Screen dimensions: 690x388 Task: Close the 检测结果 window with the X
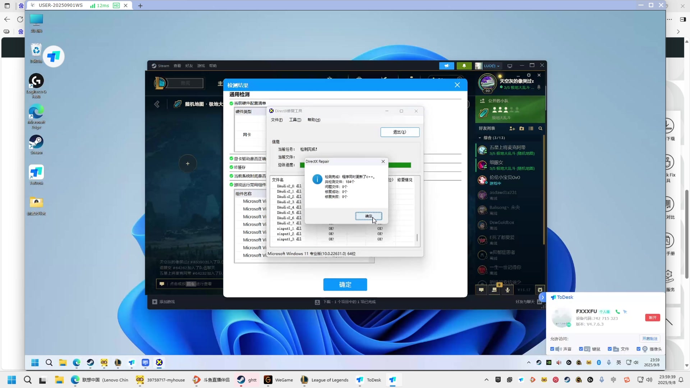[457, 85]
